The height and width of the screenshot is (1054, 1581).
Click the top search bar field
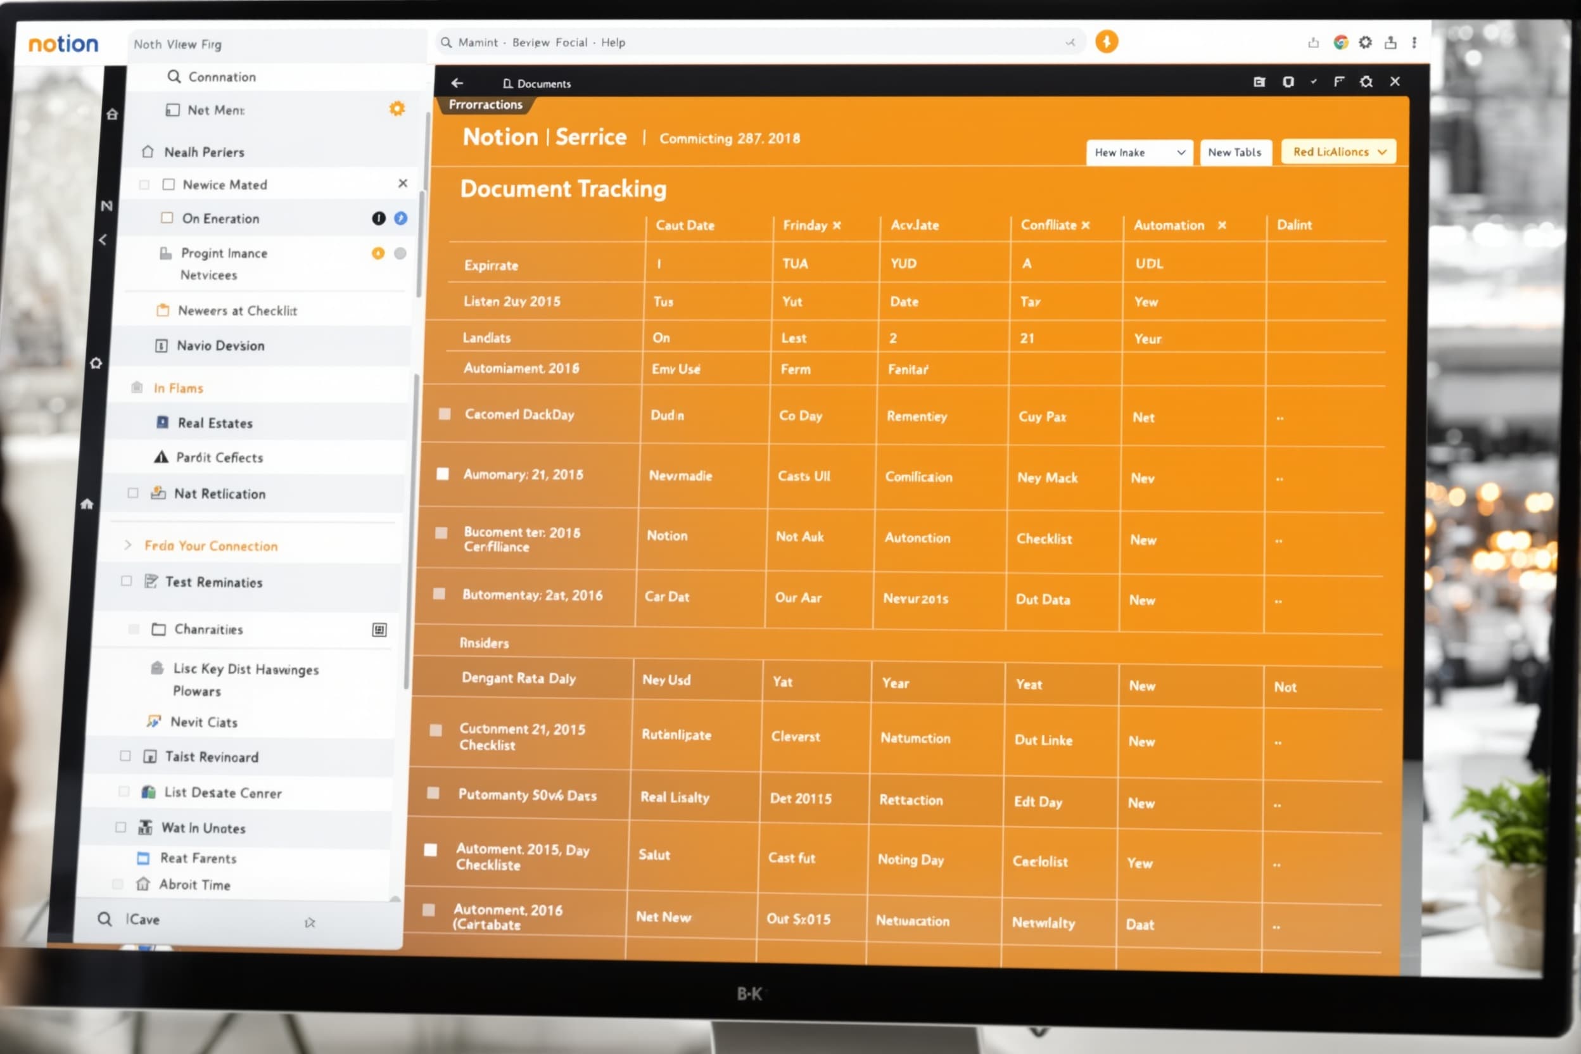point(759,42)
